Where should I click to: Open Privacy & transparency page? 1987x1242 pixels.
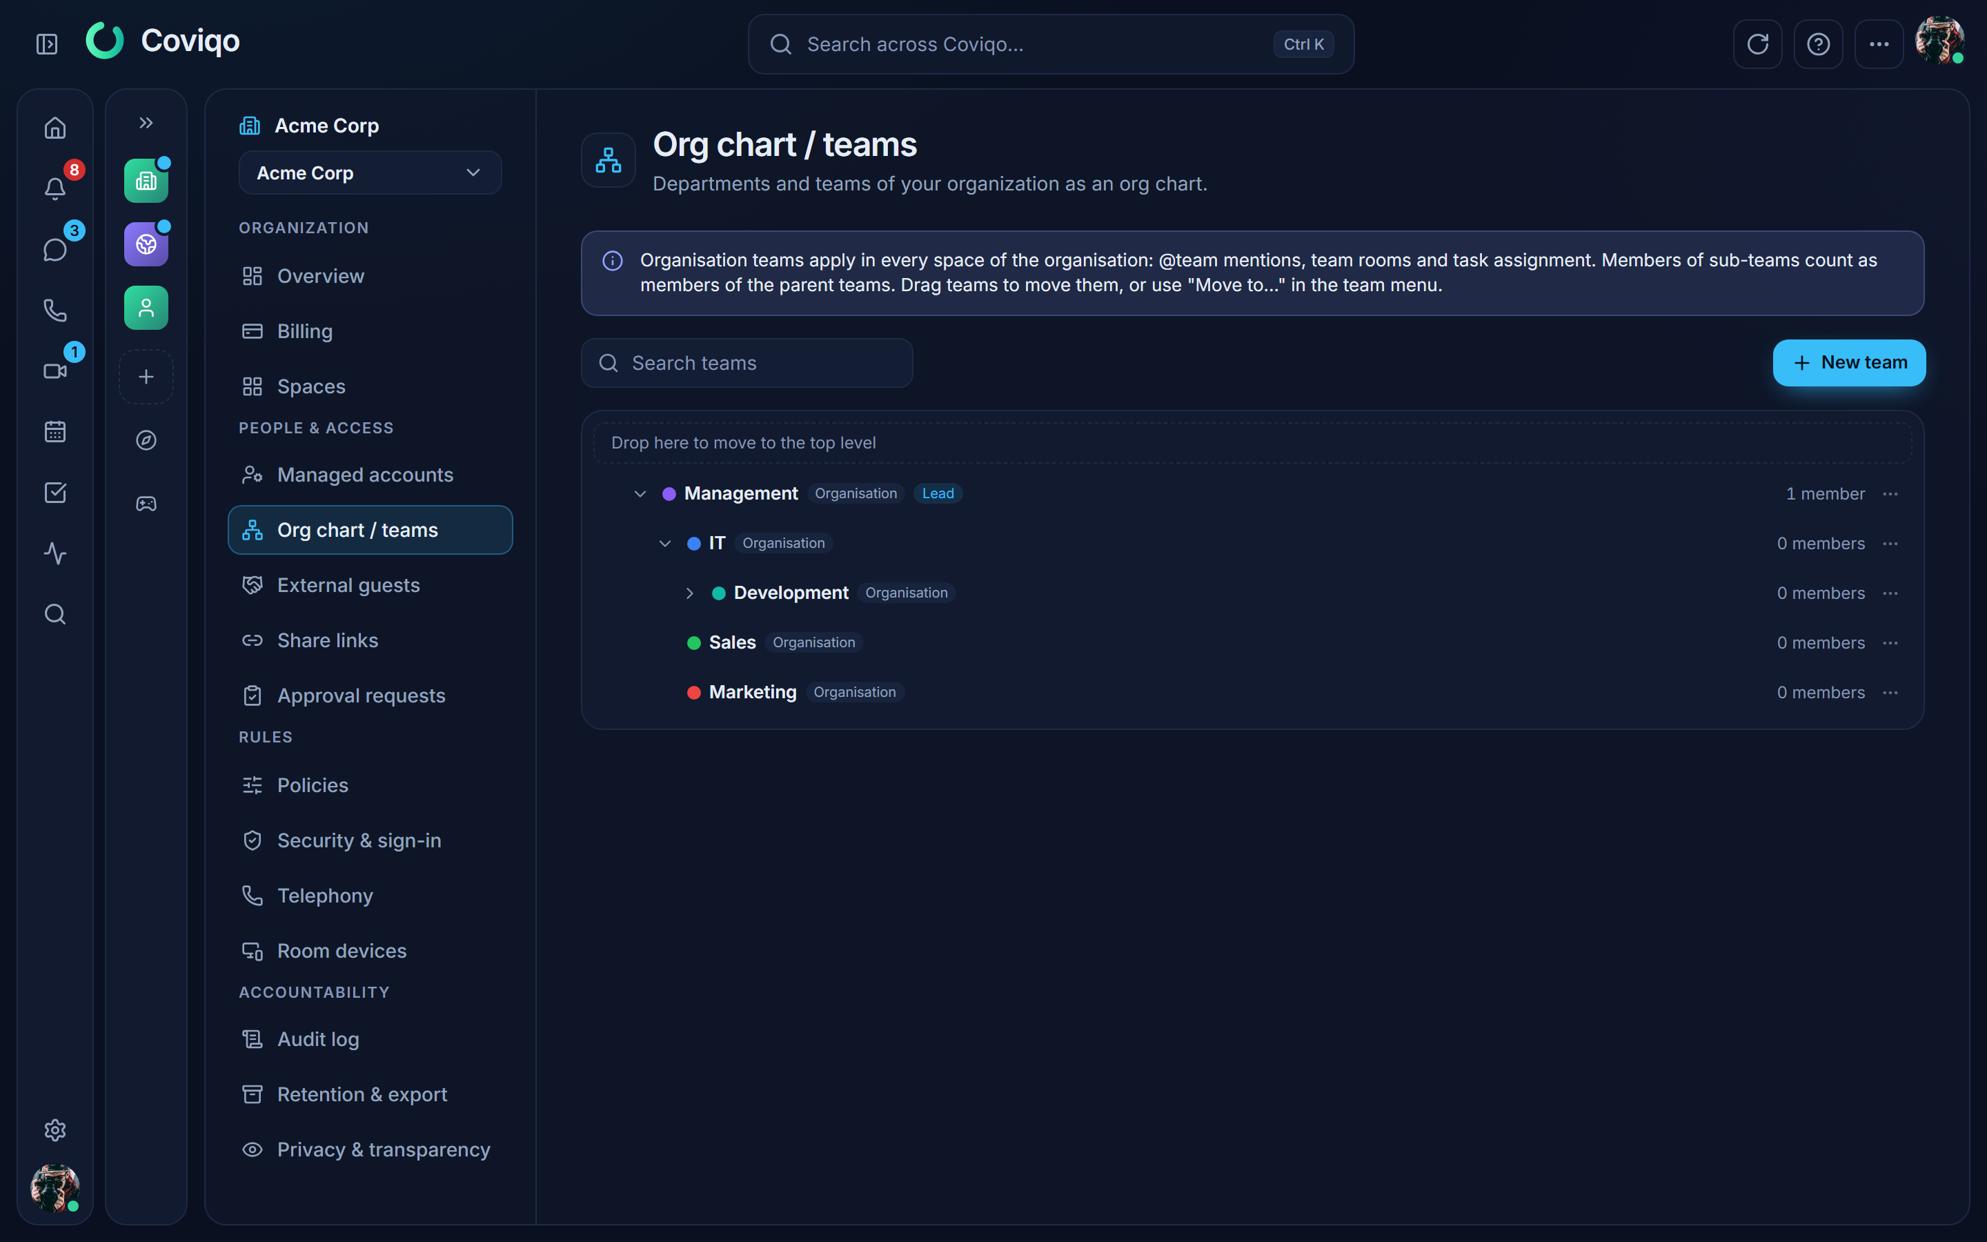pos(370,1149)
